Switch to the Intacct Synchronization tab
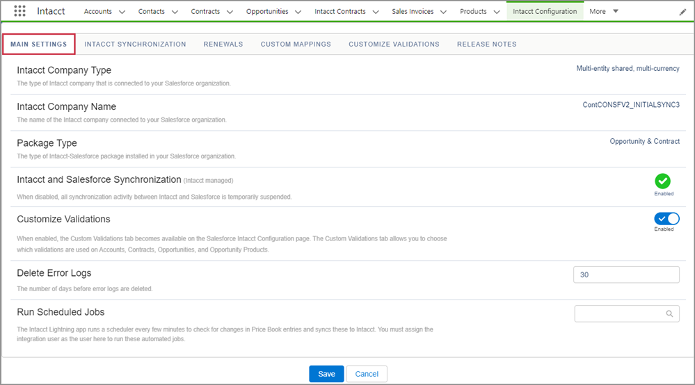 point(135,44)
